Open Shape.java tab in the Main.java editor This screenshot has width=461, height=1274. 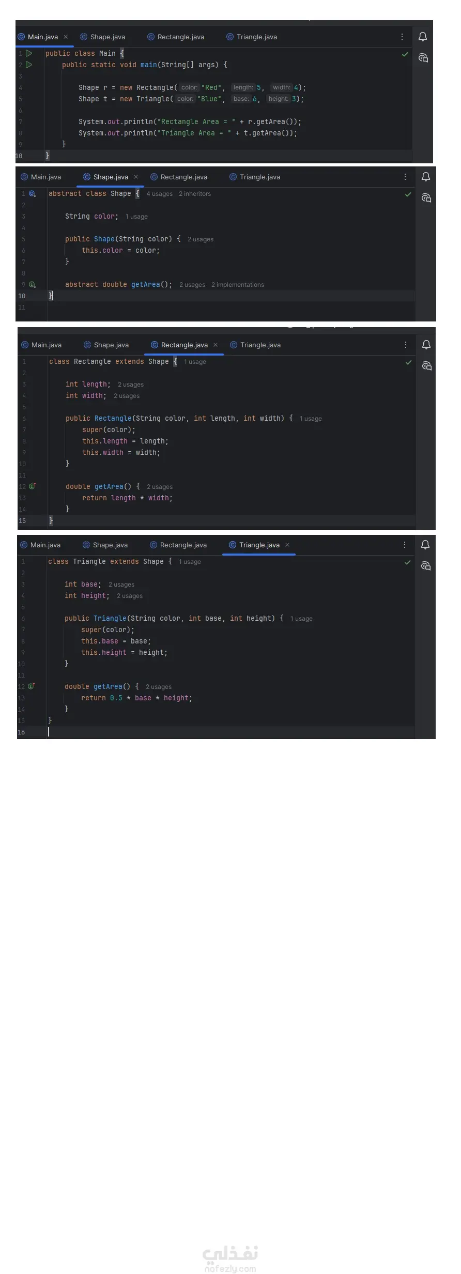(x=103, y=37)
